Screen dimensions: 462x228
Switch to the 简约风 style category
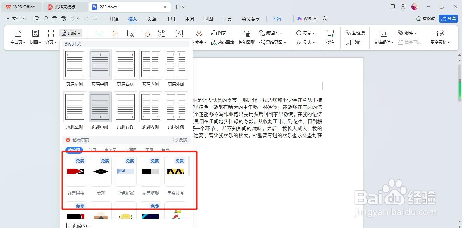click(x=74, y=150)
